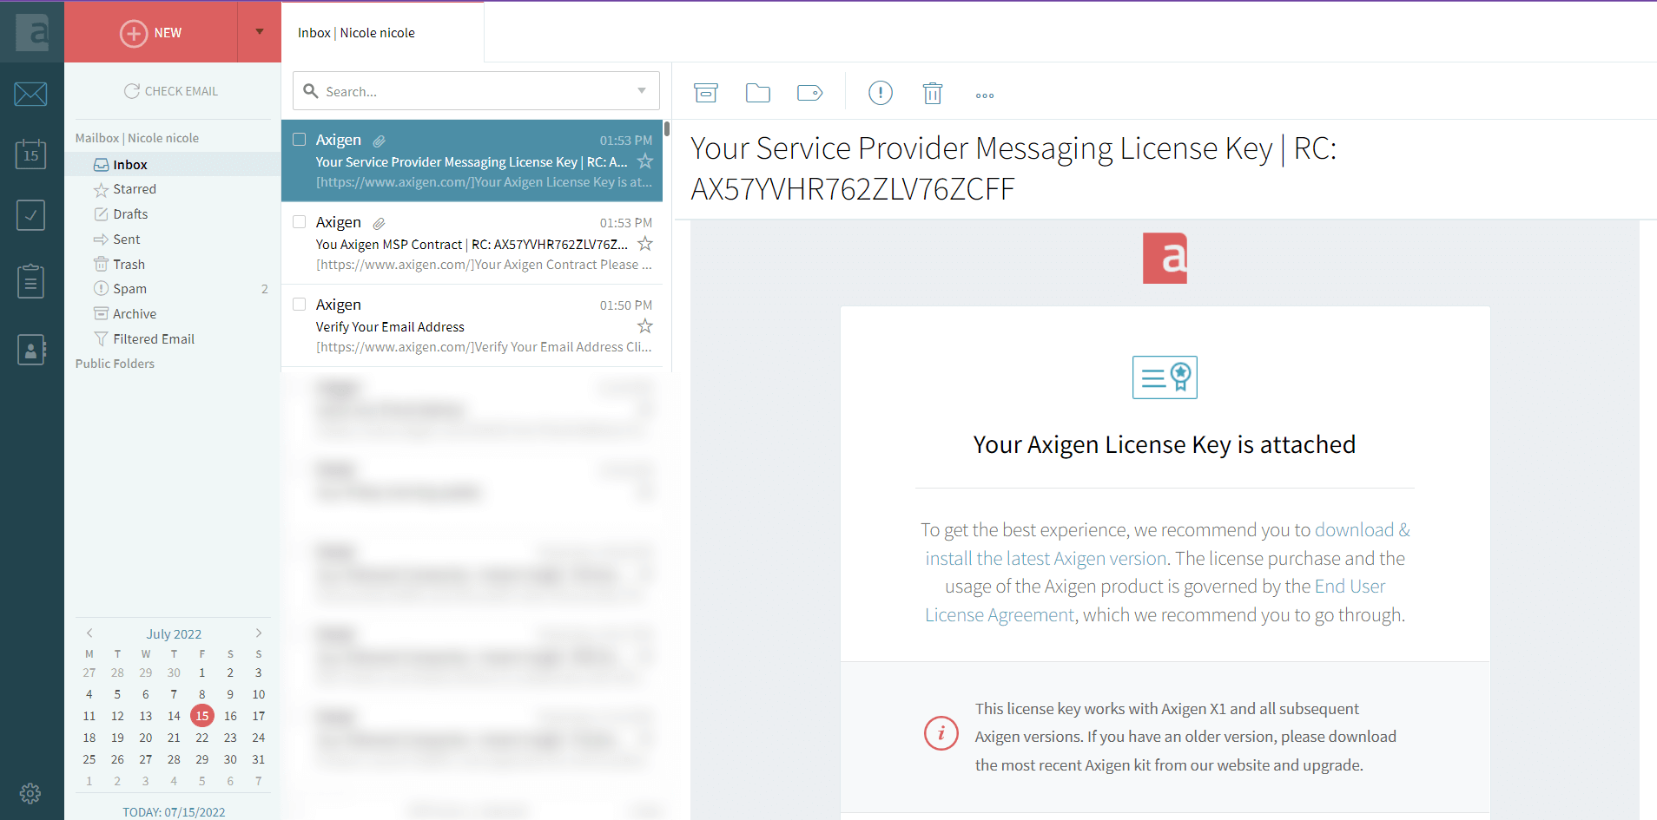This screenshot has width=1657, height=820.
Task: Click attachment icon on License Key email
Action: (x=380, y=141)
